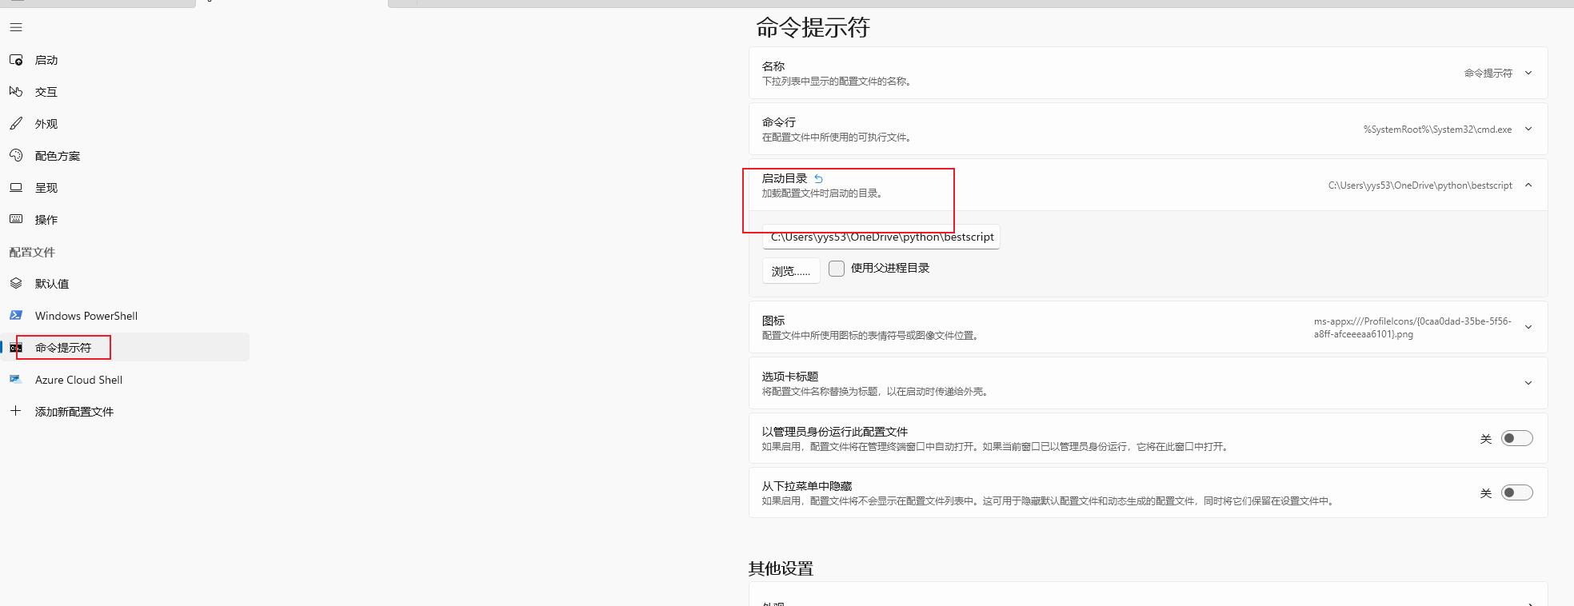Viewport: 1574px width, 606px height.
Task: Expand the 命令行 setting chevron
Action: click(1528, 129)
